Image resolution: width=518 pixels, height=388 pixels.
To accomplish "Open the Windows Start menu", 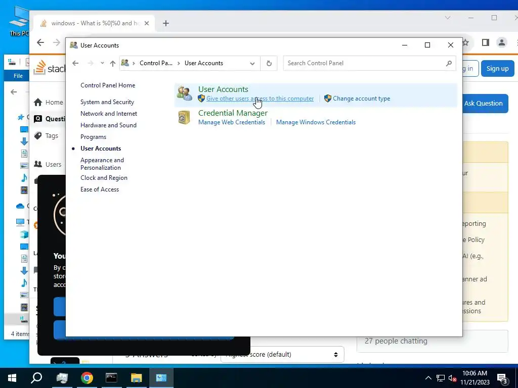I will (12, 378).
